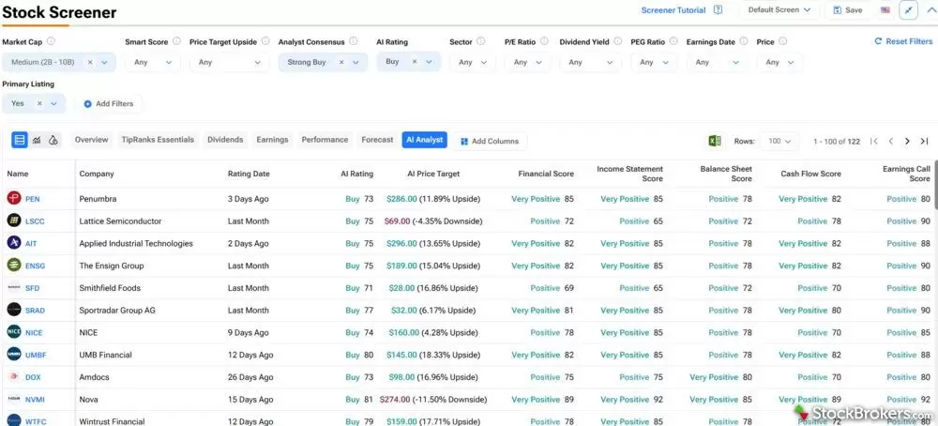Export the results with the Excel icon

click(x=714, y=141)
